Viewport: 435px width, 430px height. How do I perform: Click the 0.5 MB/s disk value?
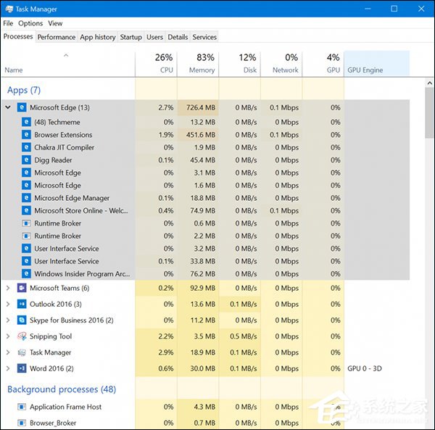(244, 336)
